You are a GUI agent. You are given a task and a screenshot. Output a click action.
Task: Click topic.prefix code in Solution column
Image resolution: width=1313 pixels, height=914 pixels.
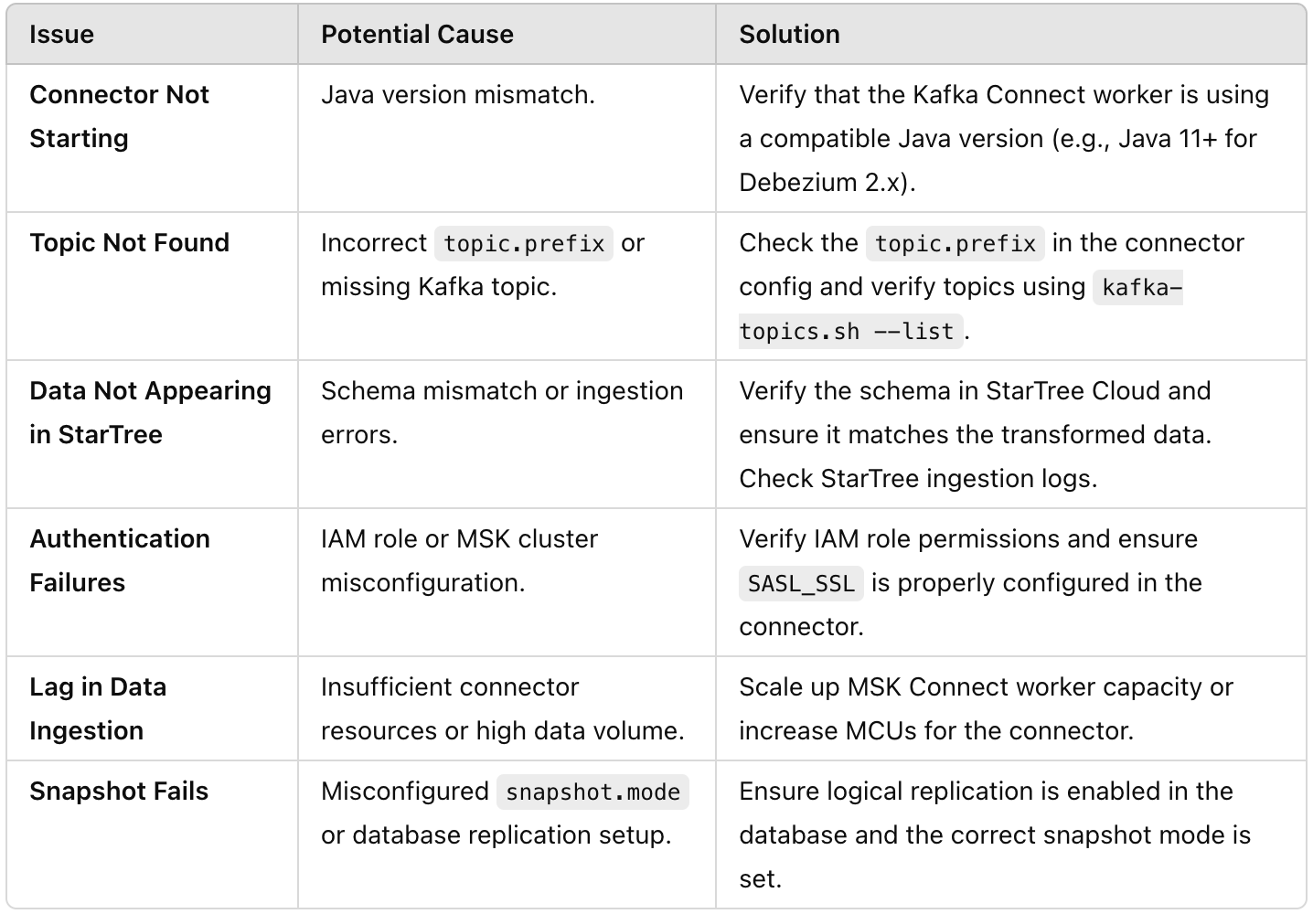(x=955, y=244)
